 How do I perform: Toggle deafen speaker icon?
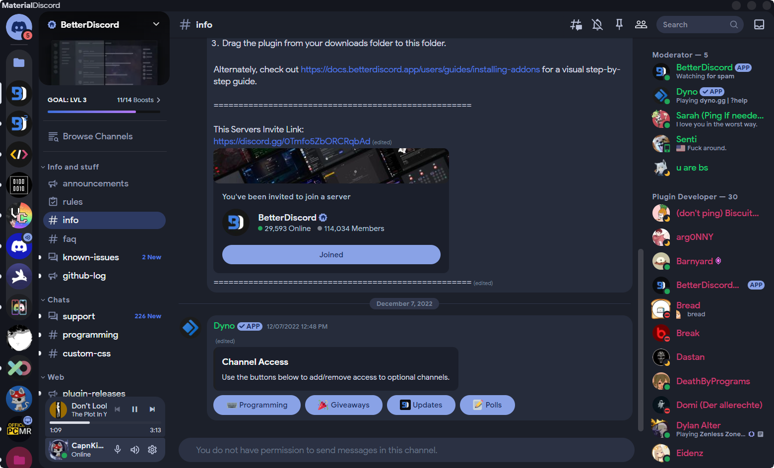click(x=135, y=450)
